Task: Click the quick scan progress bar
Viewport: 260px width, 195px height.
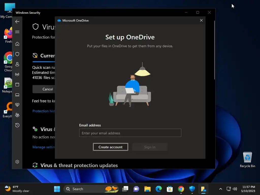Action: point(44,62)
